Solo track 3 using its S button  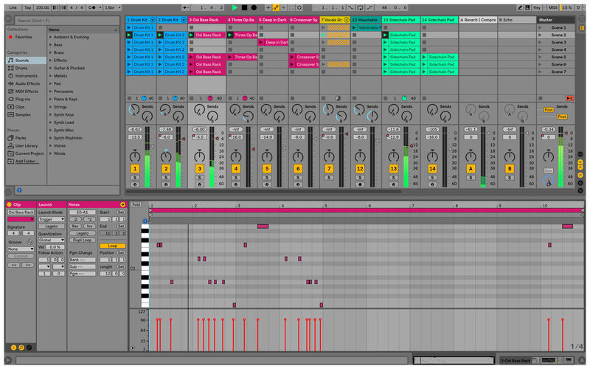(x=199, y=178)
